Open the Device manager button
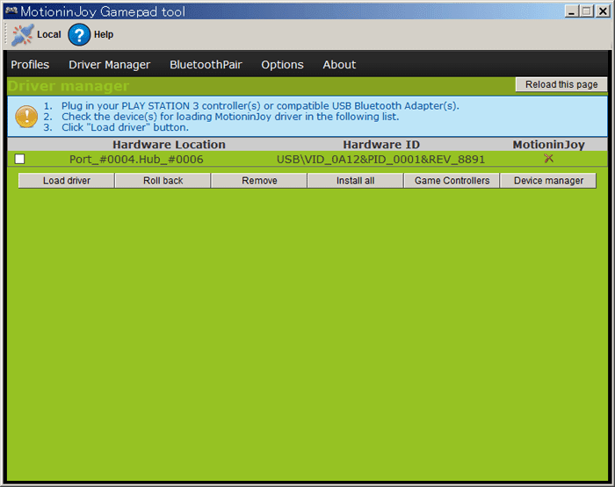 [548, 181]
